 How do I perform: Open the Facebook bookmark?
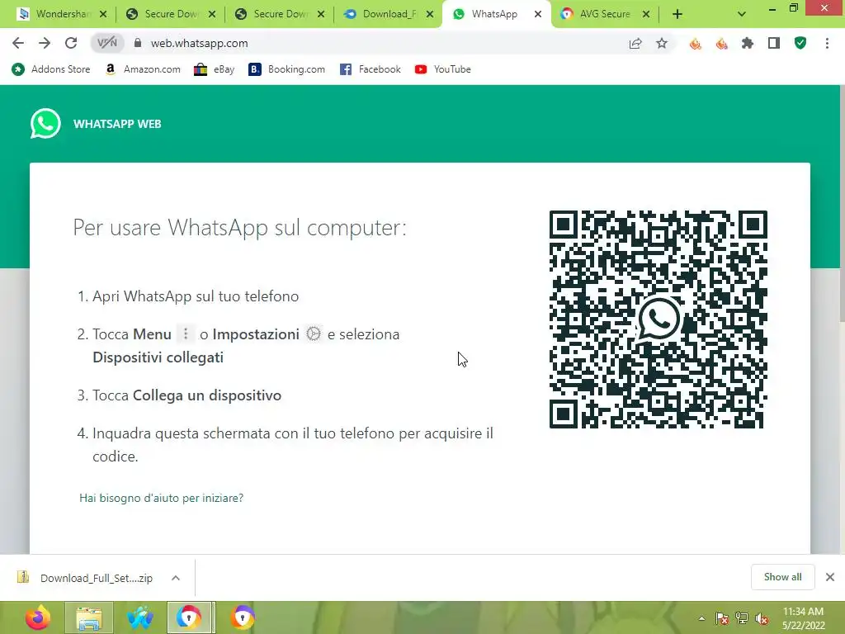pos(371,69)
